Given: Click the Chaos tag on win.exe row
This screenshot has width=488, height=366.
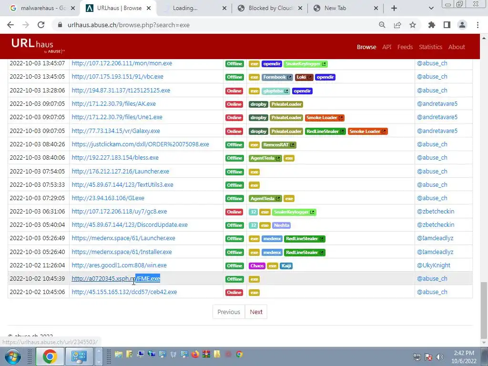Looking at the screenshot, I should tap(257, 266).
